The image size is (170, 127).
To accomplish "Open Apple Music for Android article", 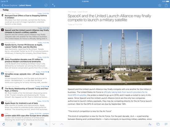I will [x=25, y=106].
